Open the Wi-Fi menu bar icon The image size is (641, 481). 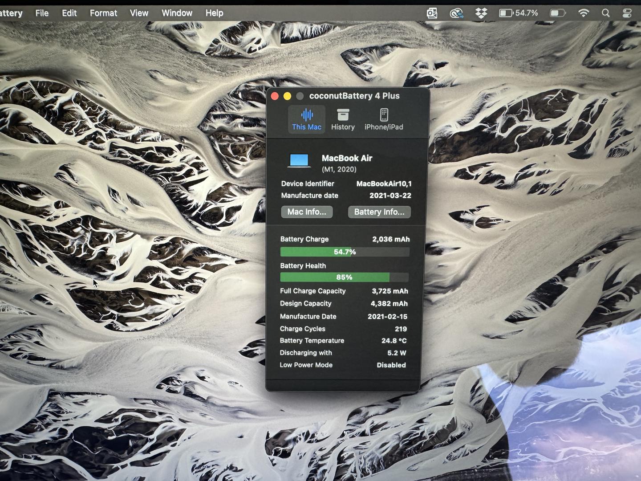coord(583,13)
